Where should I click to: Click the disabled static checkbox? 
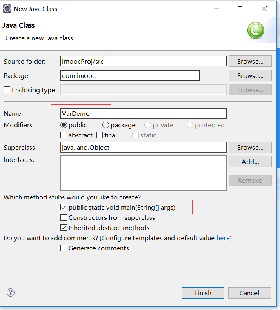[x=136, y=135]
